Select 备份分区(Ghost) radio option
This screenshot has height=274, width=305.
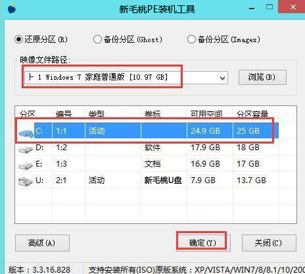click(x=97, y=40)
